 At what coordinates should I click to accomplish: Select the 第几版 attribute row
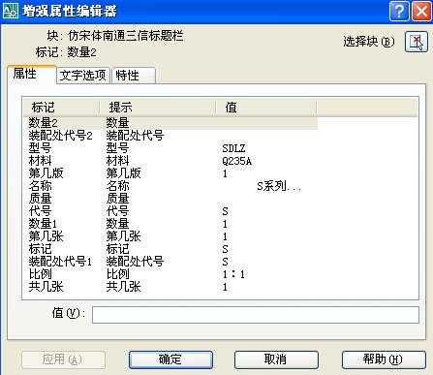tap(170, 173)
